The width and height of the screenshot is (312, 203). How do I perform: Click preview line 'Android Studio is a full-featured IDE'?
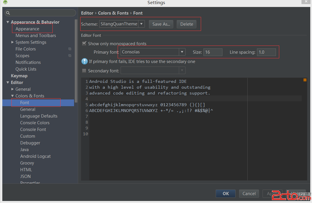(x=138, y=81)
